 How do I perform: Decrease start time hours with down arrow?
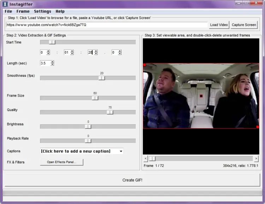click(x=48, y=54)
